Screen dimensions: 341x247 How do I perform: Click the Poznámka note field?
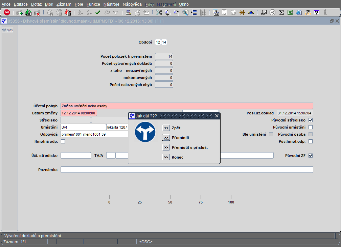[x=187, y=170]
